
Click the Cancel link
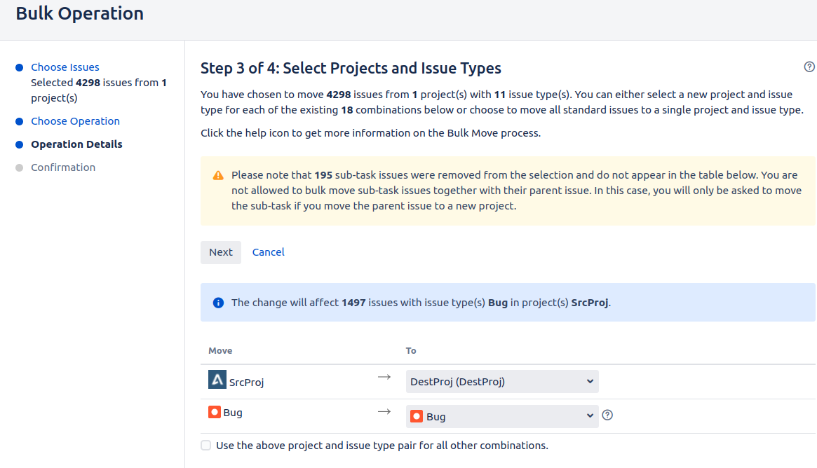pyautogui.click(x=268, y=252)
